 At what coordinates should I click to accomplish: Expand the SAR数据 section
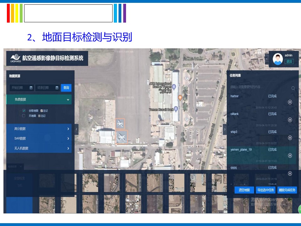[68, 138]
